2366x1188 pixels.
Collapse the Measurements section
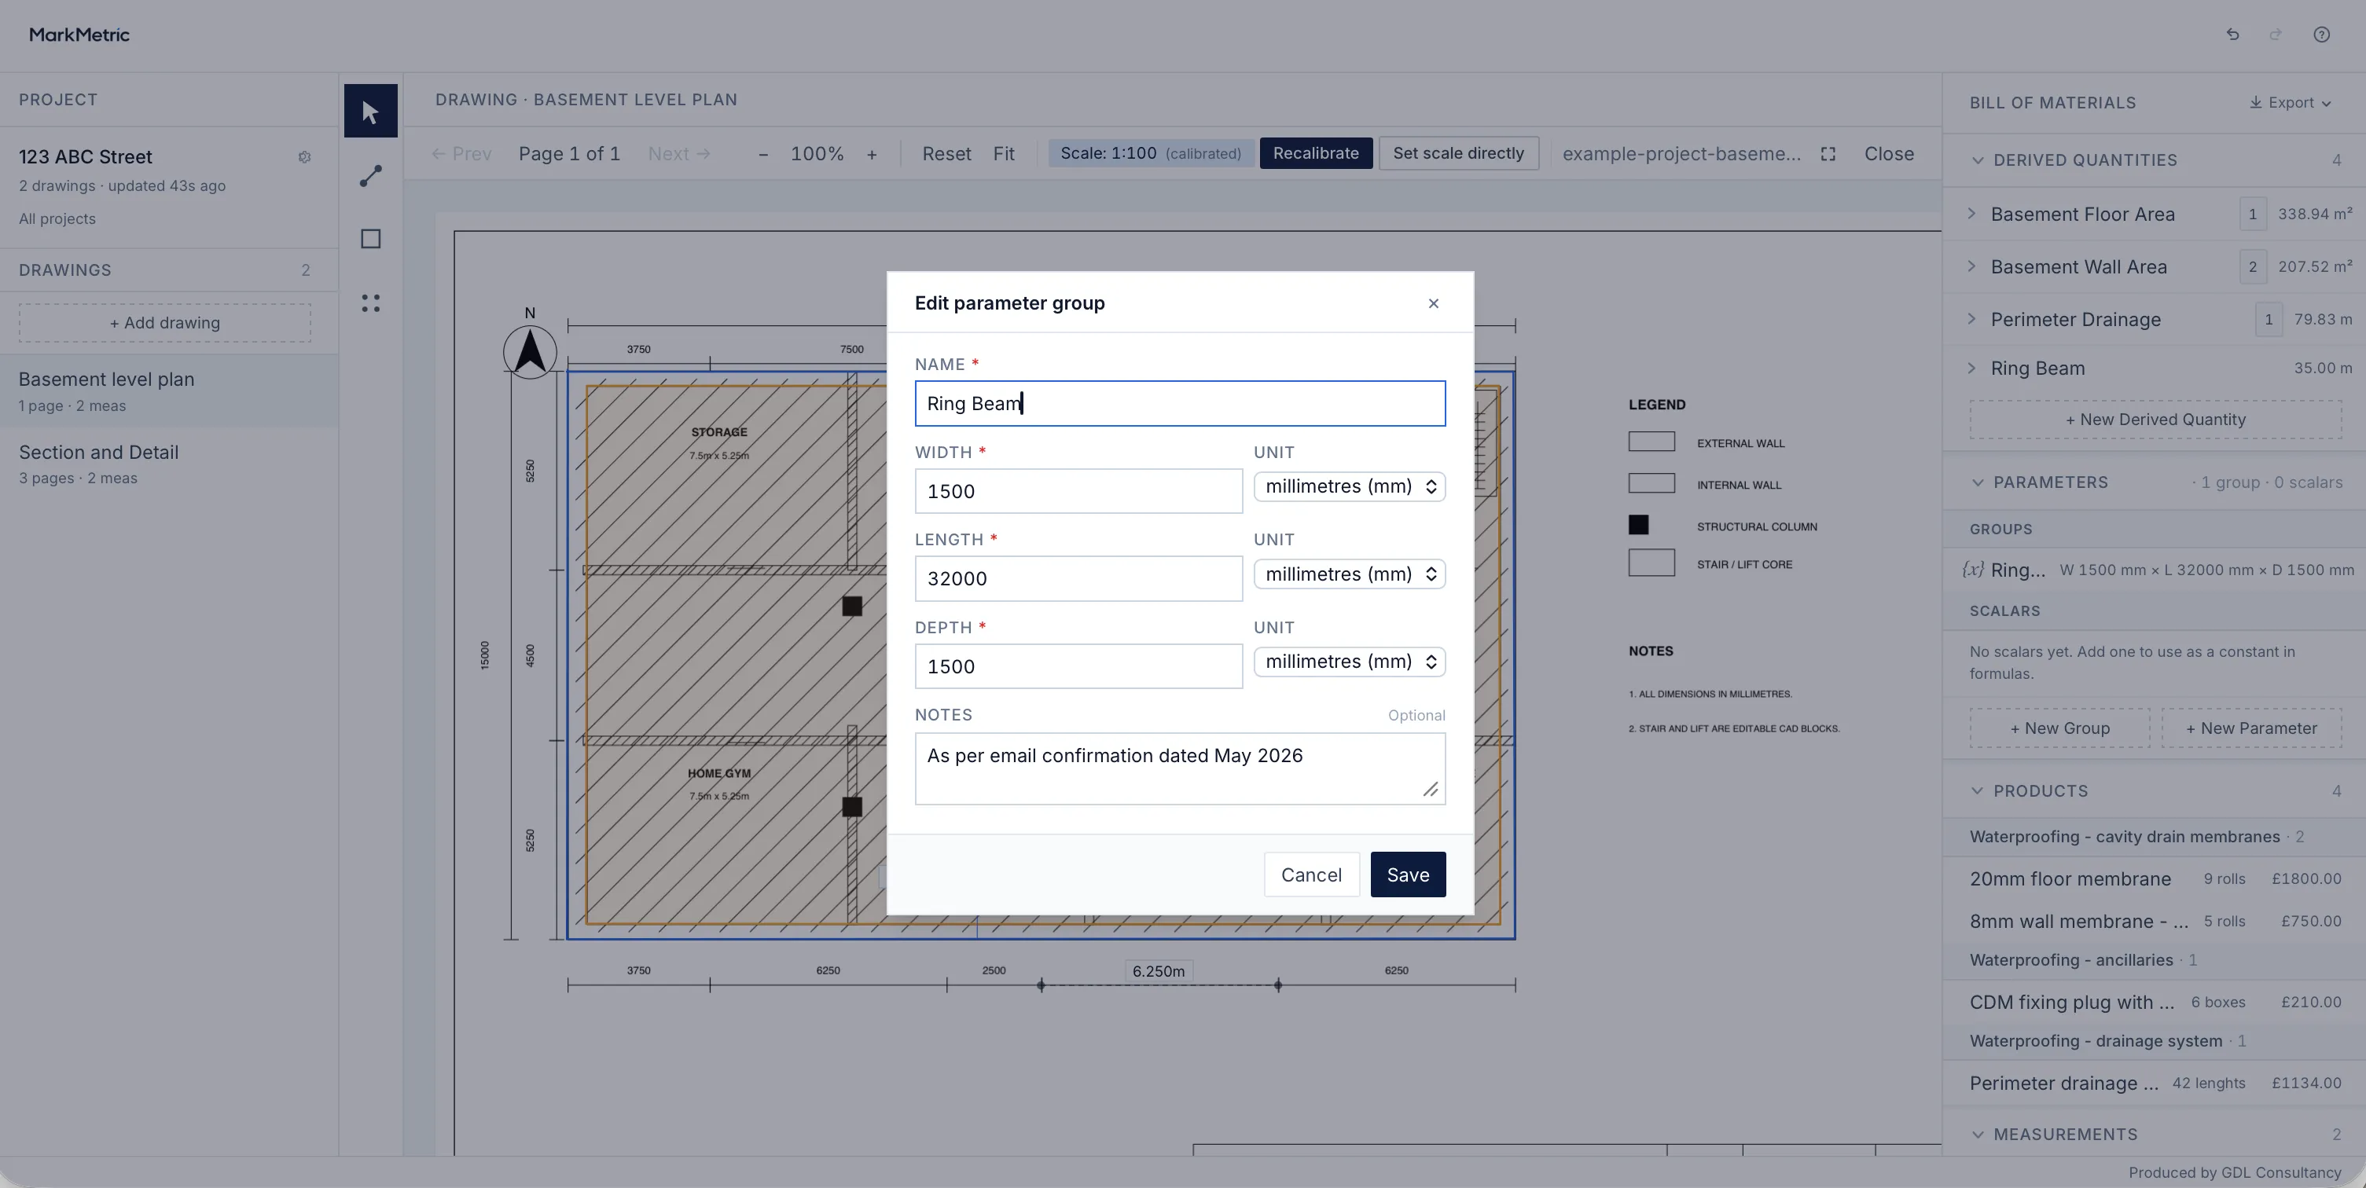pos(1977,1134)
